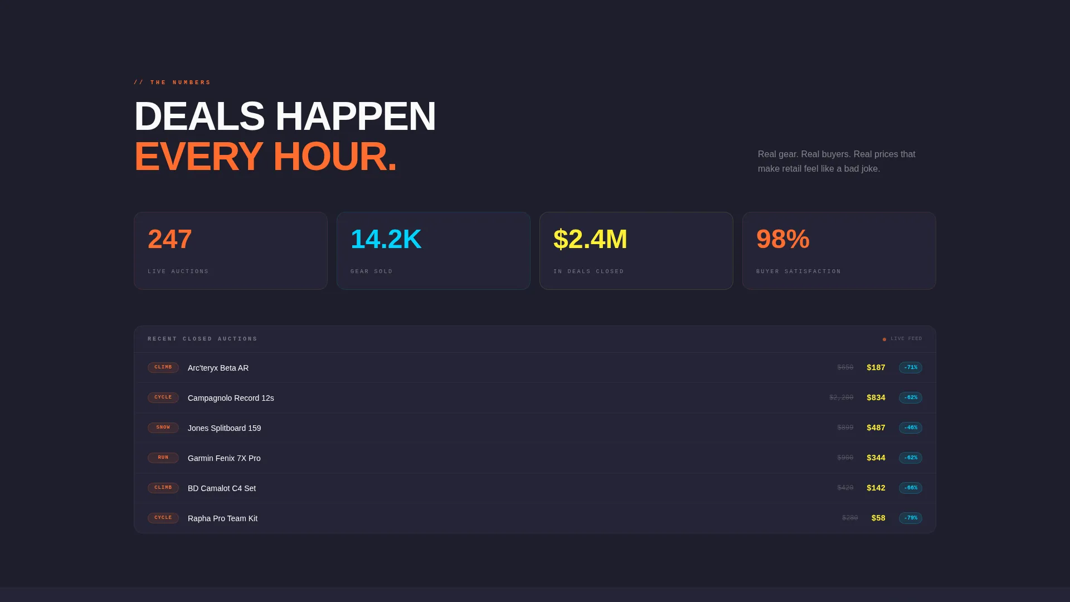Screen dimensions: 1070x602
Task: Click the -62% badge on Garmin row
Action: click(911, 458)
